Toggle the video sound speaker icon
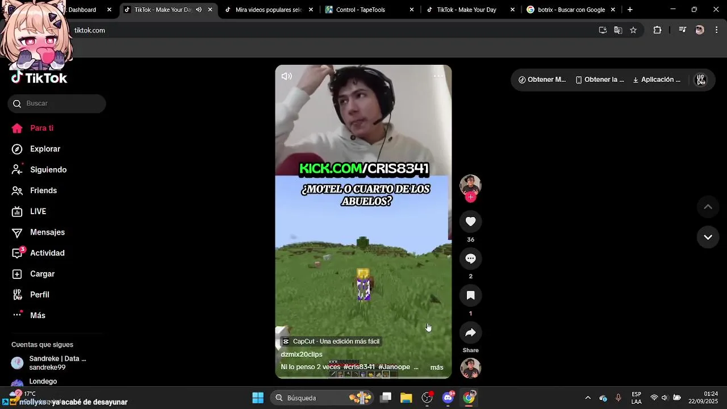Screen dimensions: 727x409 287,76
